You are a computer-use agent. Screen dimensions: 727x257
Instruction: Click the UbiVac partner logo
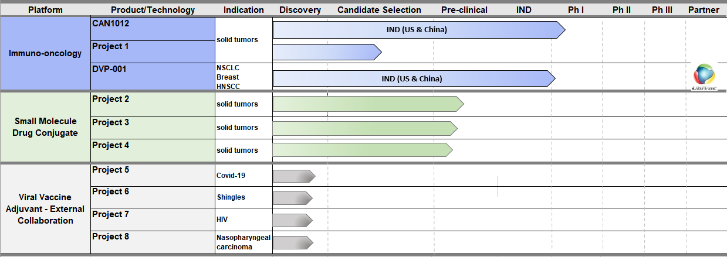pyautogui.click(x=704, y=77)
